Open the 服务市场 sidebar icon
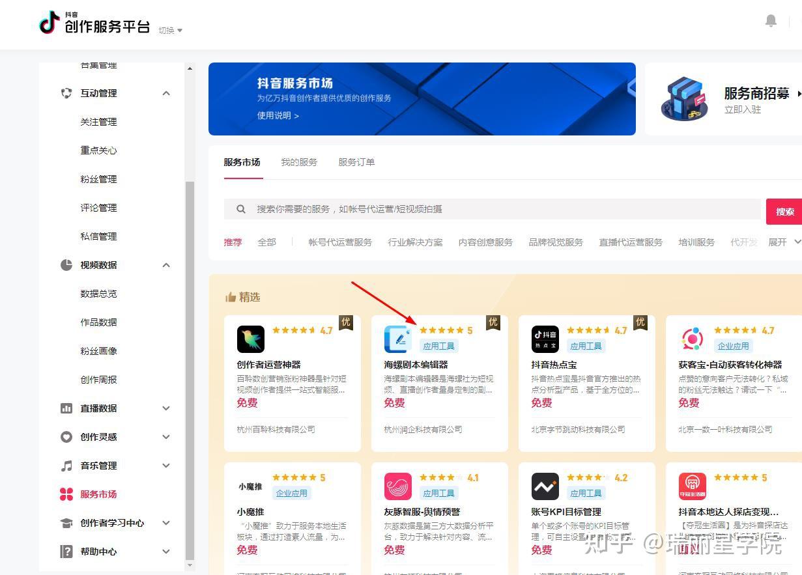This screenshot has width=802, height=575. click(x=66, y=494)
